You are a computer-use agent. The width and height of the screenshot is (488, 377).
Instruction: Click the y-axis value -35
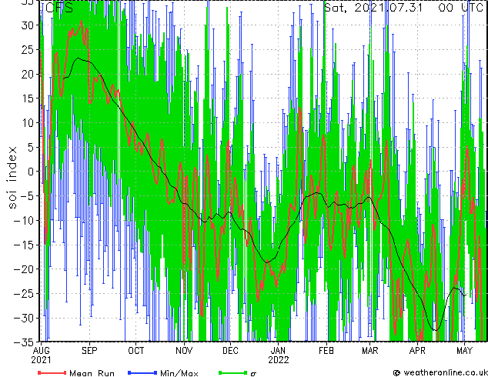[24, 342]
